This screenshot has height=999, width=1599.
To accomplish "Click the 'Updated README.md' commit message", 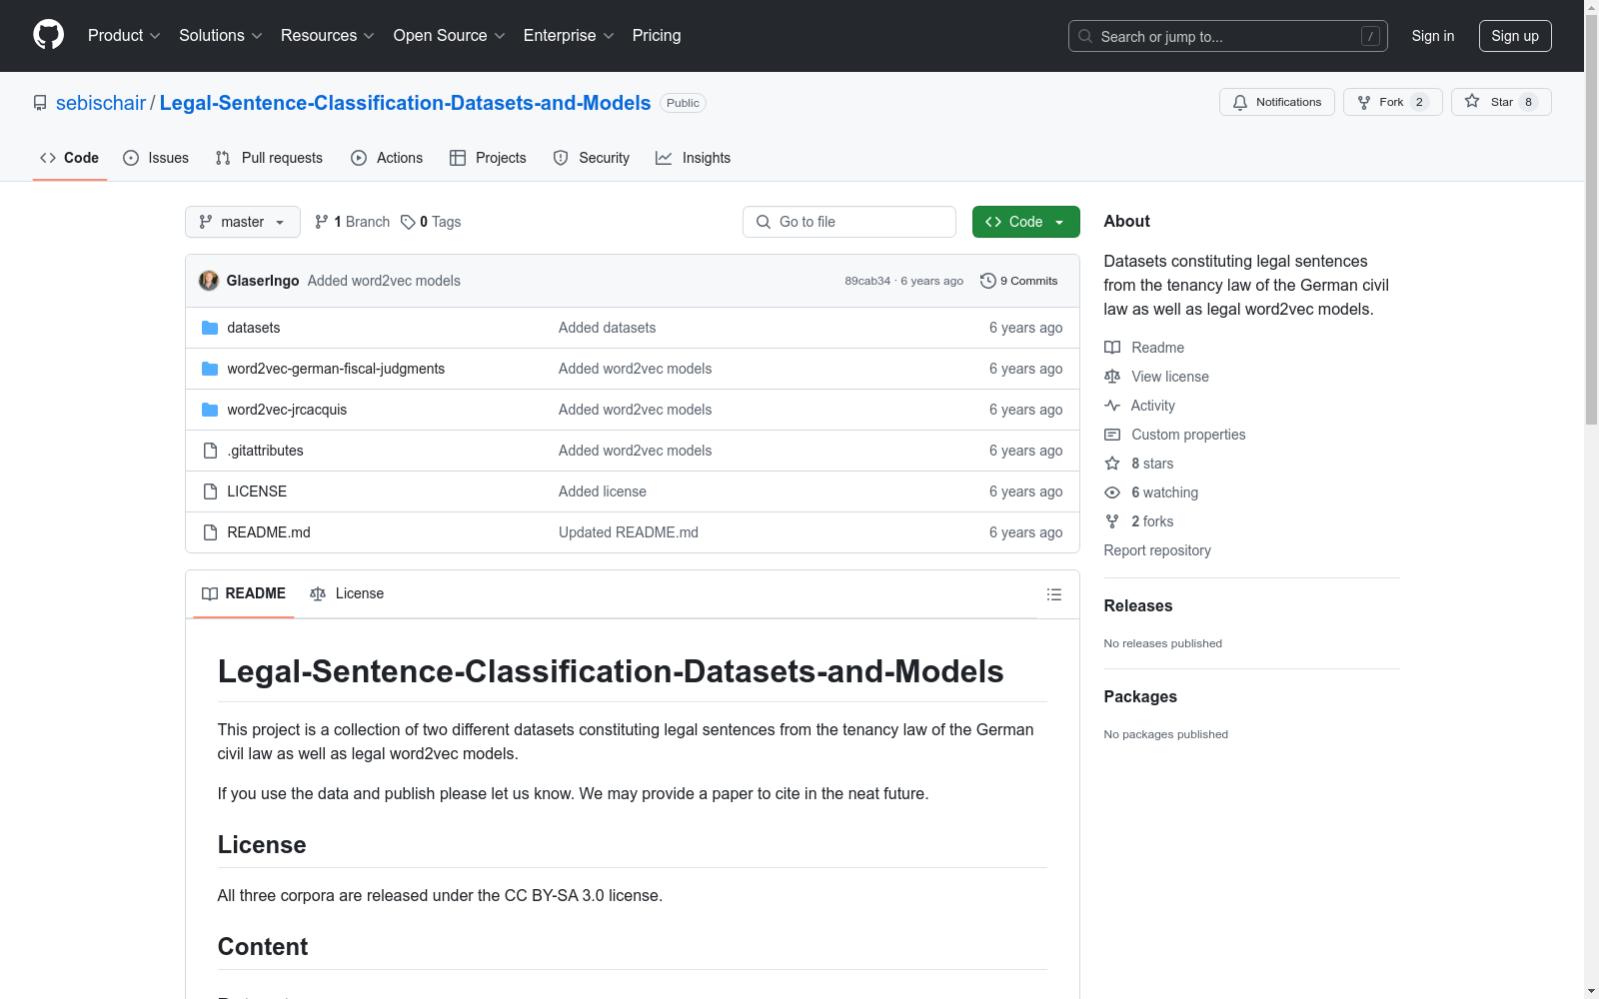I will point(629,532).
